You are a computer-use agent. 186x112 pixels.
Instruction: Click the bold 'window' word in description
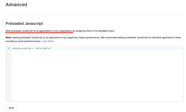tap(103, 31)
